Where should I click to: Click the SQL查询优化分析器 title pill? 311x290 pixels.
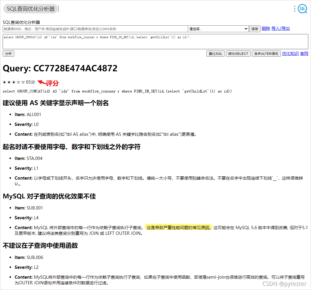tap(31, 9)
